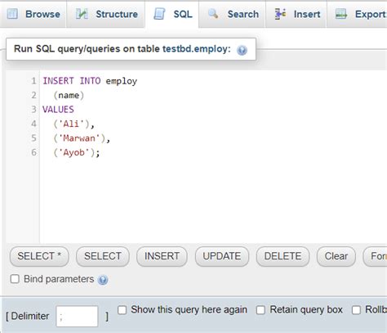Click the 'INSERT INTO employ' line in editor
Screen dimensions: 387x333
(90, 81)
